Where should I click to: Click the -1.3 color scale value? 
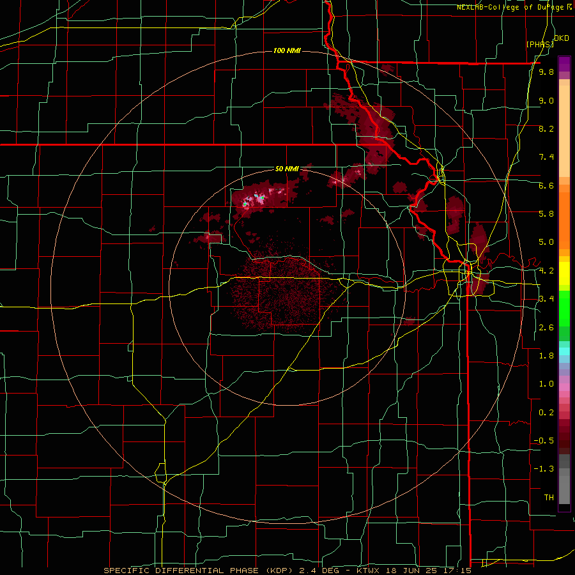pyautogui.click(x=544, y=469)
